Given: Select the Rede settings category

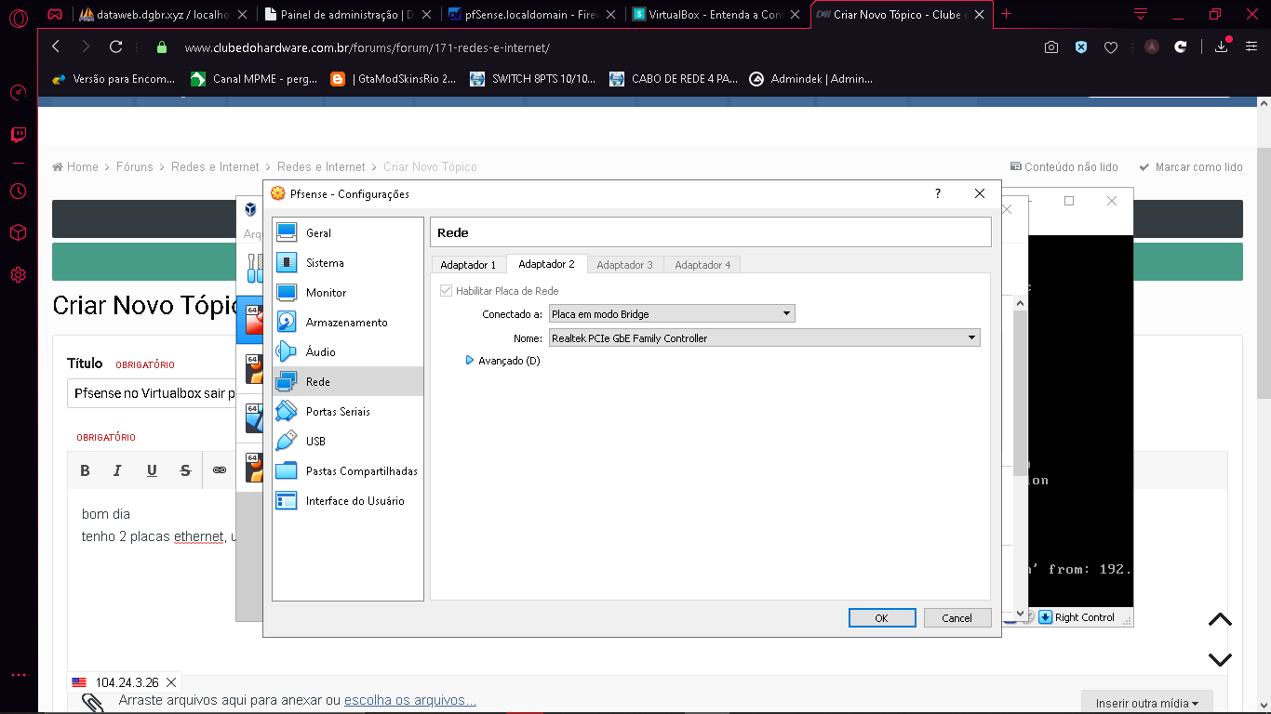Looking at the screenshot, I should click(348, 382).
